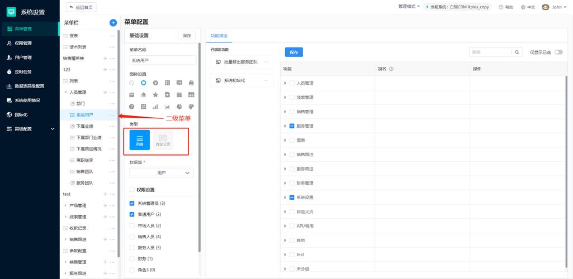Open more options for 系统用户 menu item
Image resolution: width=573 pixels, height=279 pixels.
coord(112,115)
